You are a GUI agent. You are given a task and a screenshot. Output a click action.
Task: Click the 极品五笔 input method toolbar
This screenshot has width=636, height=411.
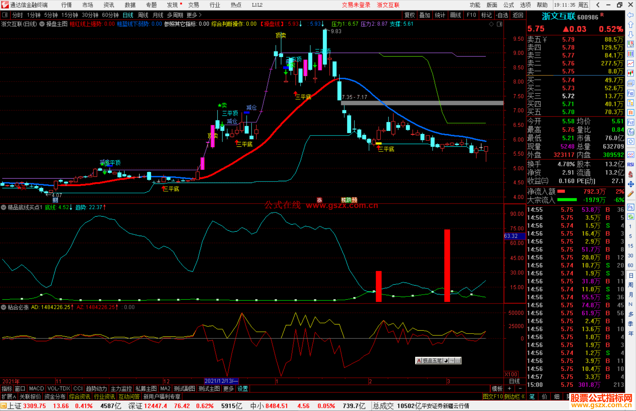tap(438, 360)
